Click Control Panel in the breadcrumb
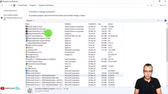 tap(22, 5)
